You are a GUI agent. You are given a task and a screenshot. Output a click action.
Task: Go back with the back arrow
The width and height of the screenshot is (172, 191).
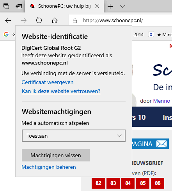(8, 21)
